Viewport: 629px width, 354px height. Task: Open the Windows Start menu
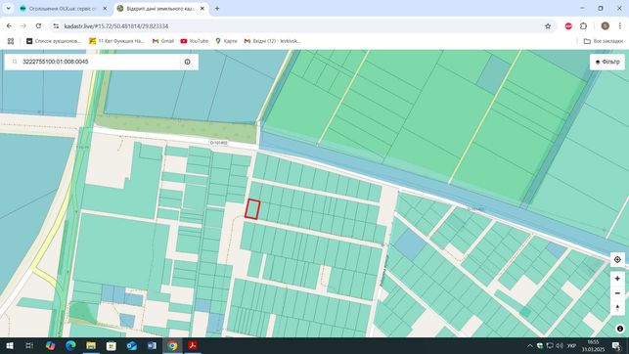10,345
